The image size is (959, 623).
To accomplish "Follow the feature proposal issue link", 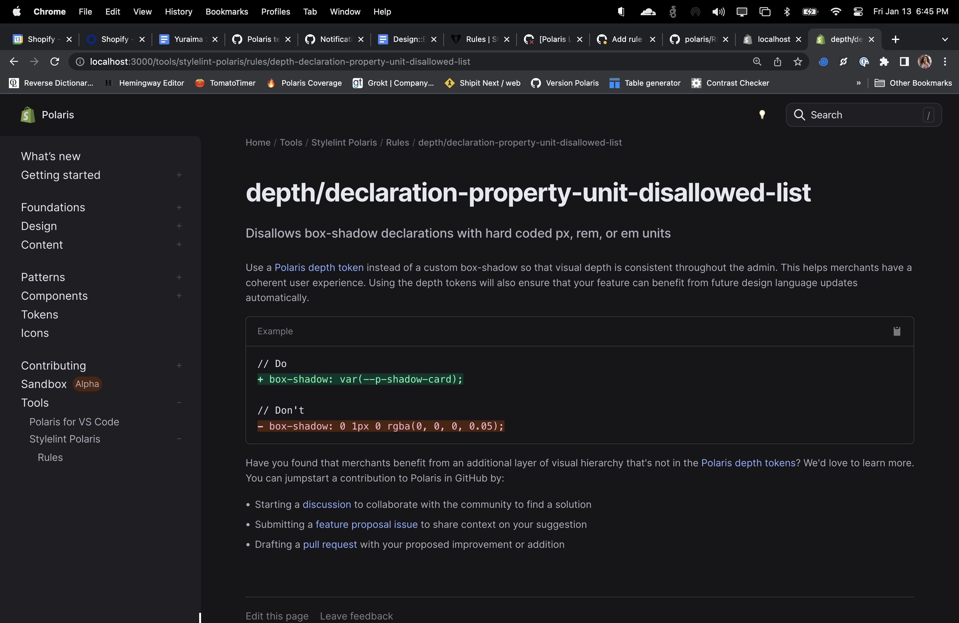I will pyautogui.click(x=366, y=524).
